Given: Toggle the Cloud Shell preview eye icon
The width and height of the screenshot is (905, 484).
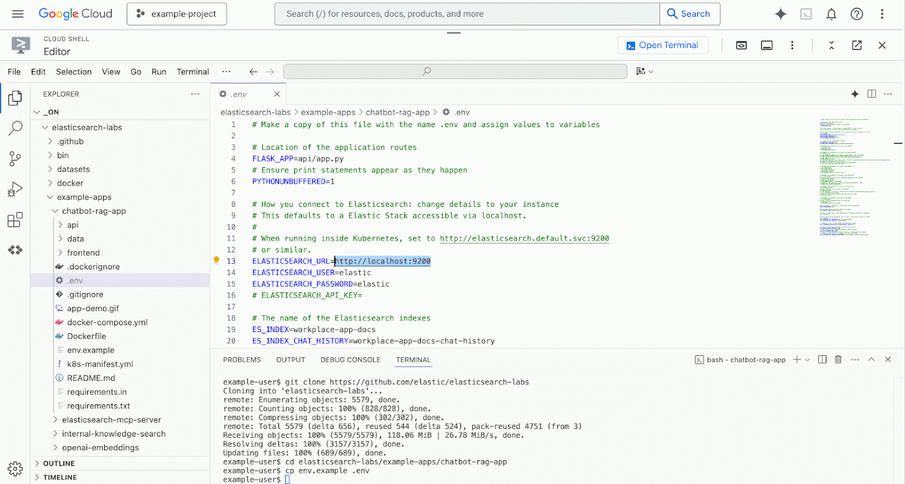Looking at the screenshot, I should point(741,45).
